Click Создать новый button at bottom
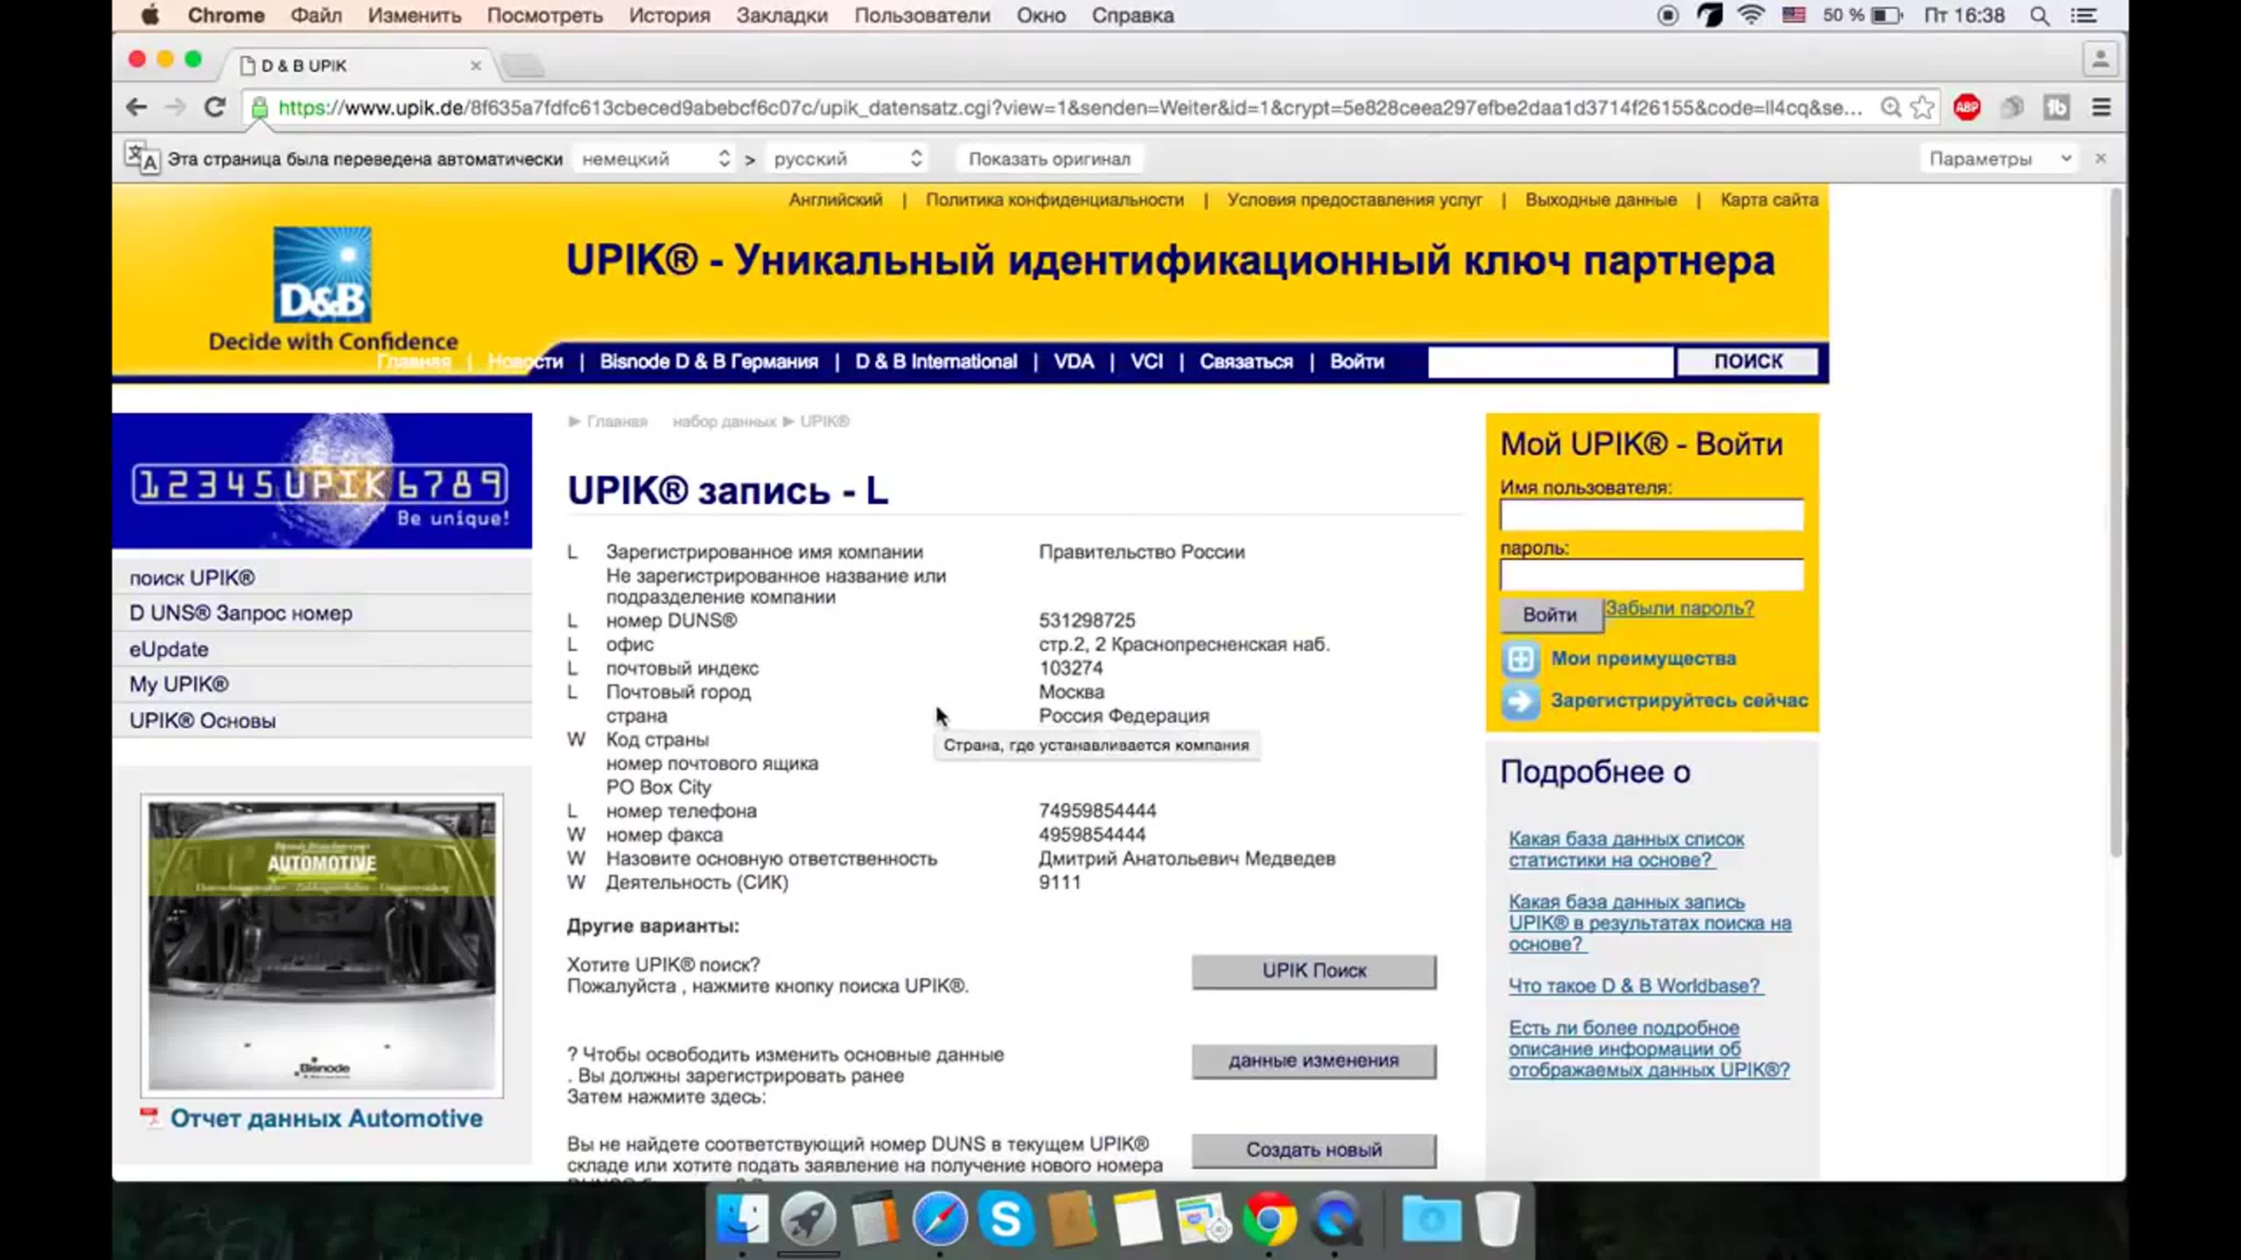Viewport: 2241px width, 1260px height. [x=1313, y=1149]
